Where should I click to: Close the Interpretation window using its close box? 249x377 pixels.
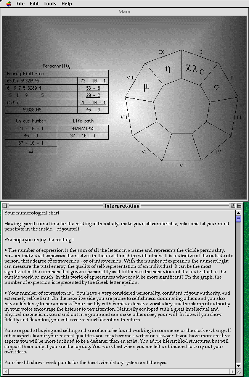5,206
